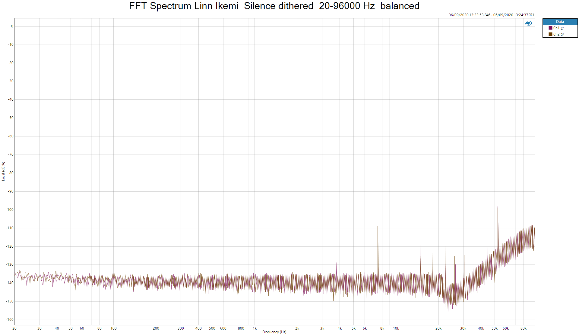Viewport: 579px width, 335px height.
Task: Click the 4k x-axis tick label
Action: 340,328
